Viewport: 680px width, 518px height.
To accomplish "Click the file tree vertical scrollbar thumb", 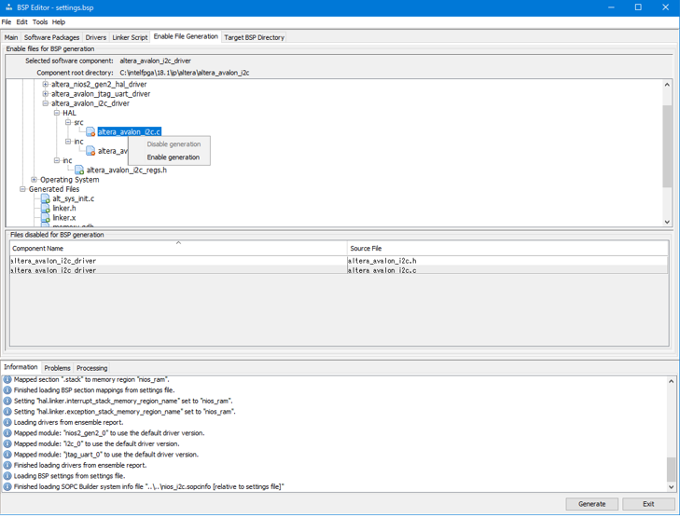I will click(667, 146).
